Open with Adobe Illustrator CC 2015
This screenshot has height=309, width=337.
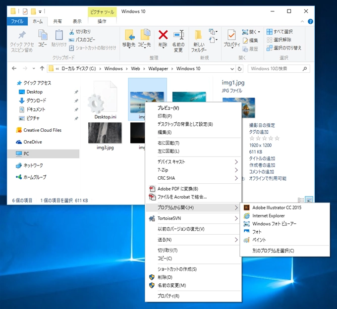285,207
